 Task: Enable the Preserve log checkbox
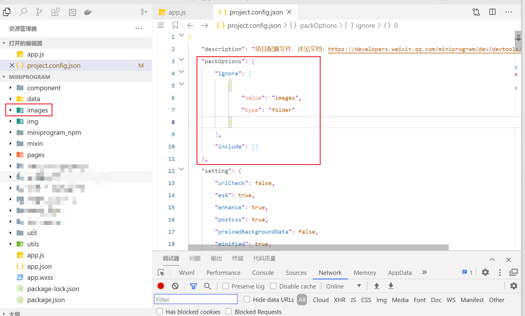point(226,286)
